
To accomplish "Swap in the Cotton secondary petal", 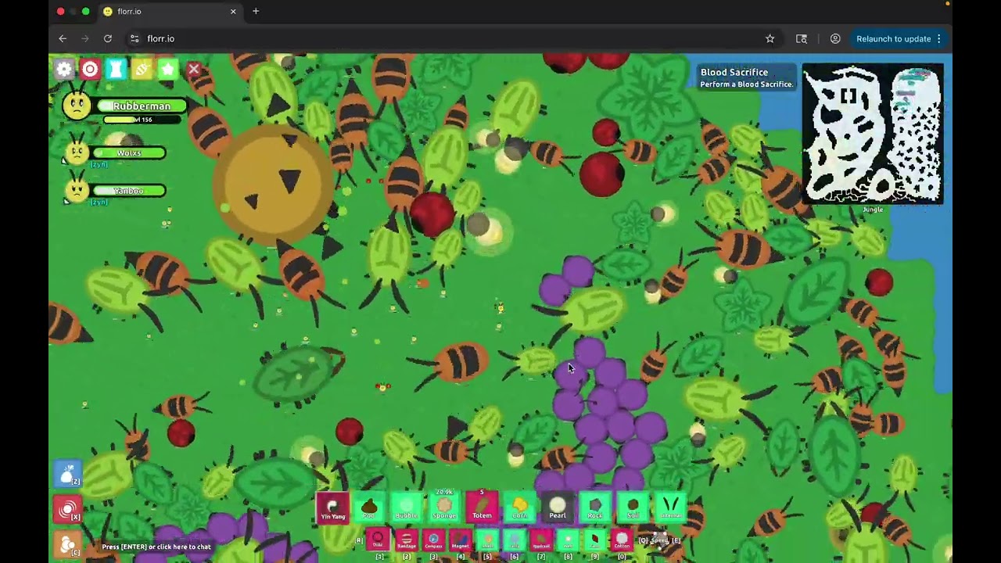I will click(x=622, y=540).
